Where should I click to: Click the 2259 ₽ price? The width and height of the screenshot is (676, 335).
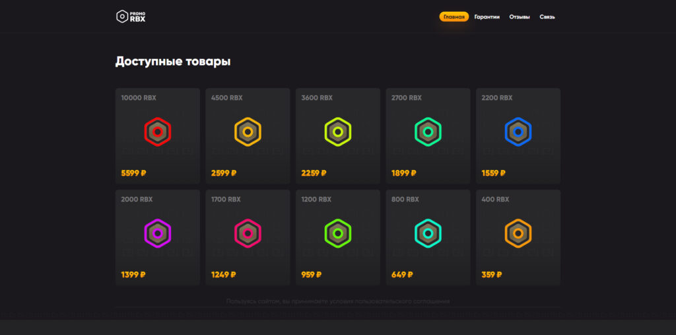[x=314, y=173]
